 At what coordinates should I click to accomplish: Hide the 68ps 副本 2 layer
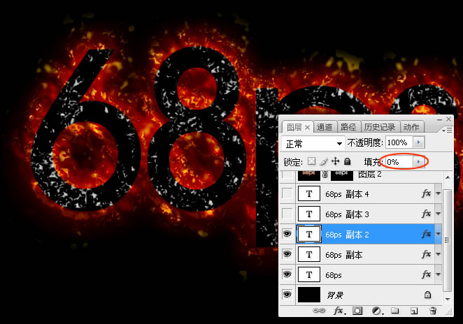pyautogui.click(x=287, y=234)
